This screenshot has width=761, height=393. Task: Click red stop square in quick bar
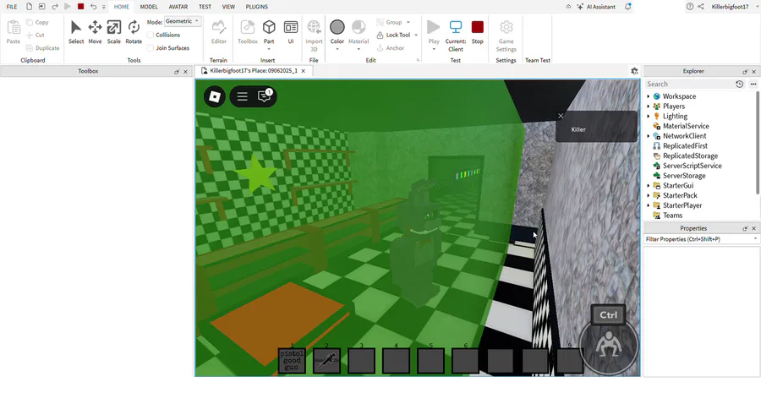click(x=80, y=7)
